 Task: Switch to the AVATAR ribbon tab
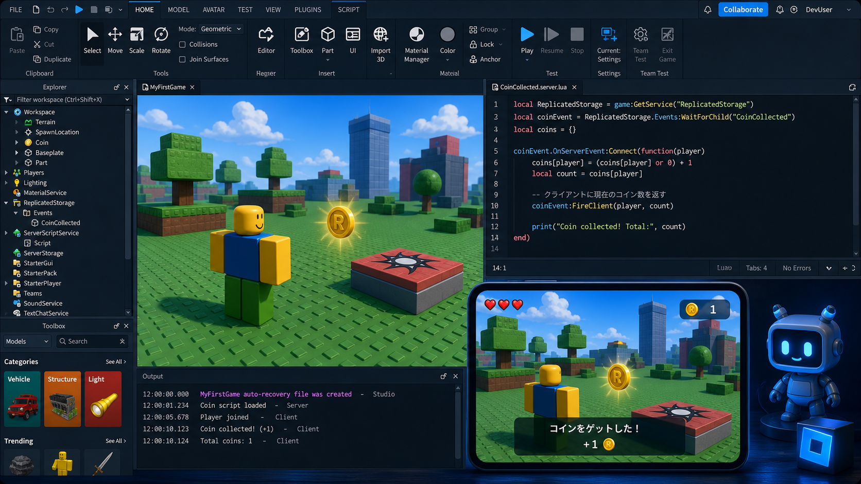pos(214,10)
